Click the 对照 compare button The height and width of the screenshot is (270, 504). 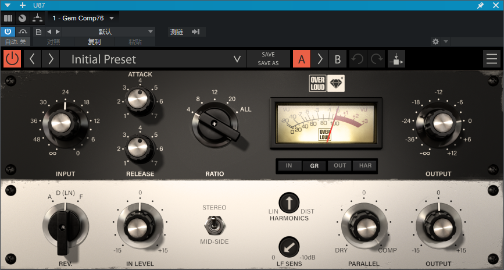point(53,42)
